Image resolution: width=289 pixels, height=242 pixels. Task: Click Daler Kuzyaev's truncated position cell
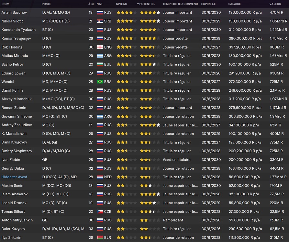click(x=65, y=229)
